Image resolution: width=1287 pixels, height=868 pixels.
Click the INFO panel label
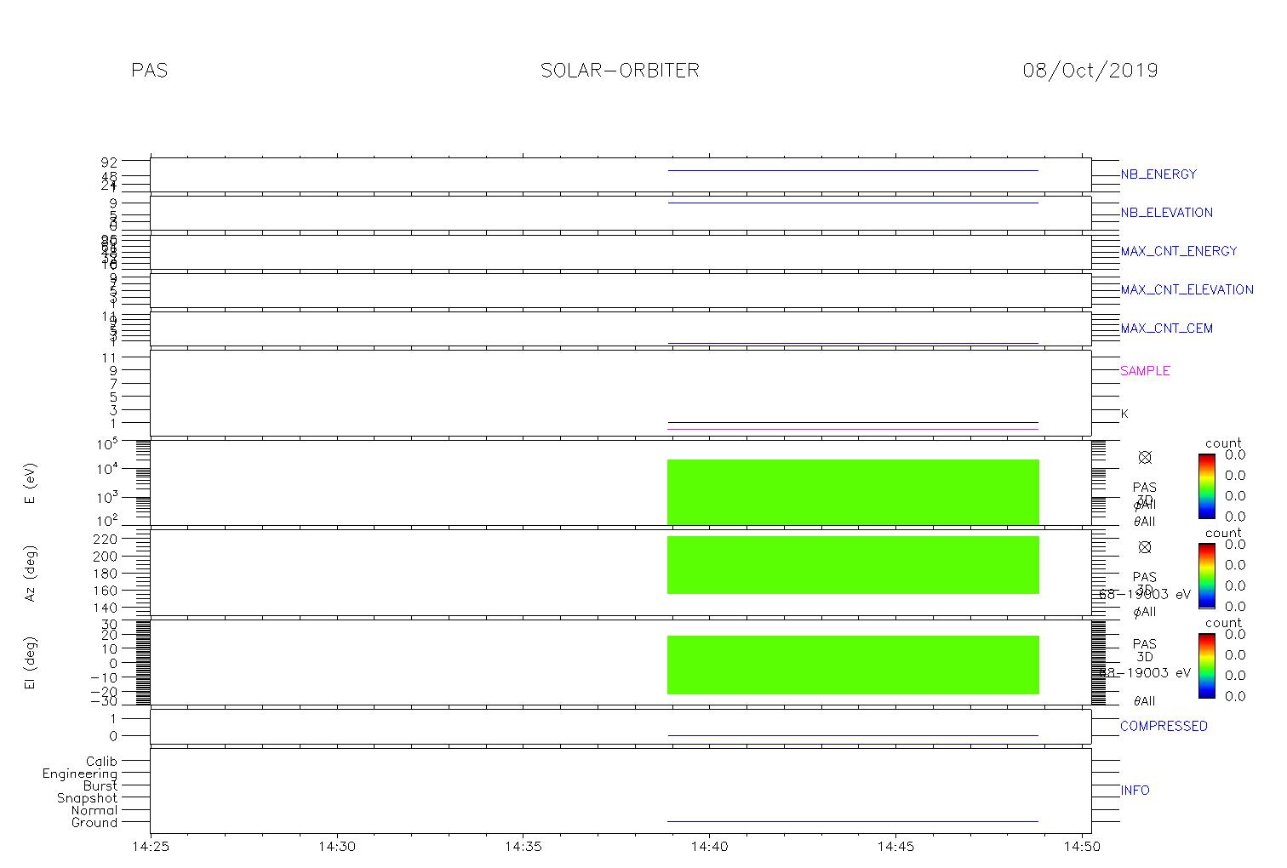[1135, 791]
